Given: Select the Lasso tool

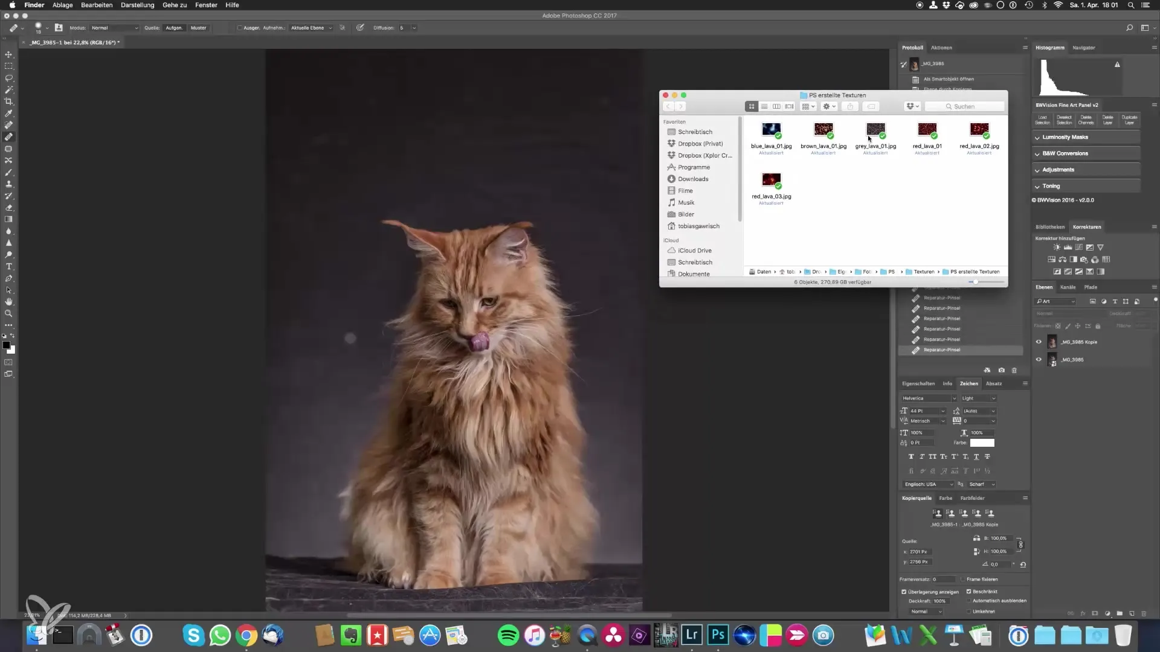Looking at the screenshot, I should pyautogui.click(x=8, y=78).
